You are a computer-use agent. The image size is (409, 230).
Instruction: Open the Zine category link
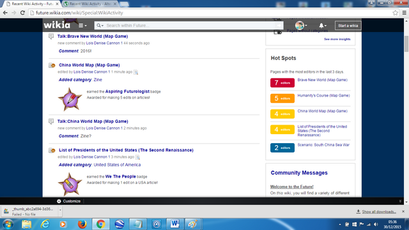point(98,80)
